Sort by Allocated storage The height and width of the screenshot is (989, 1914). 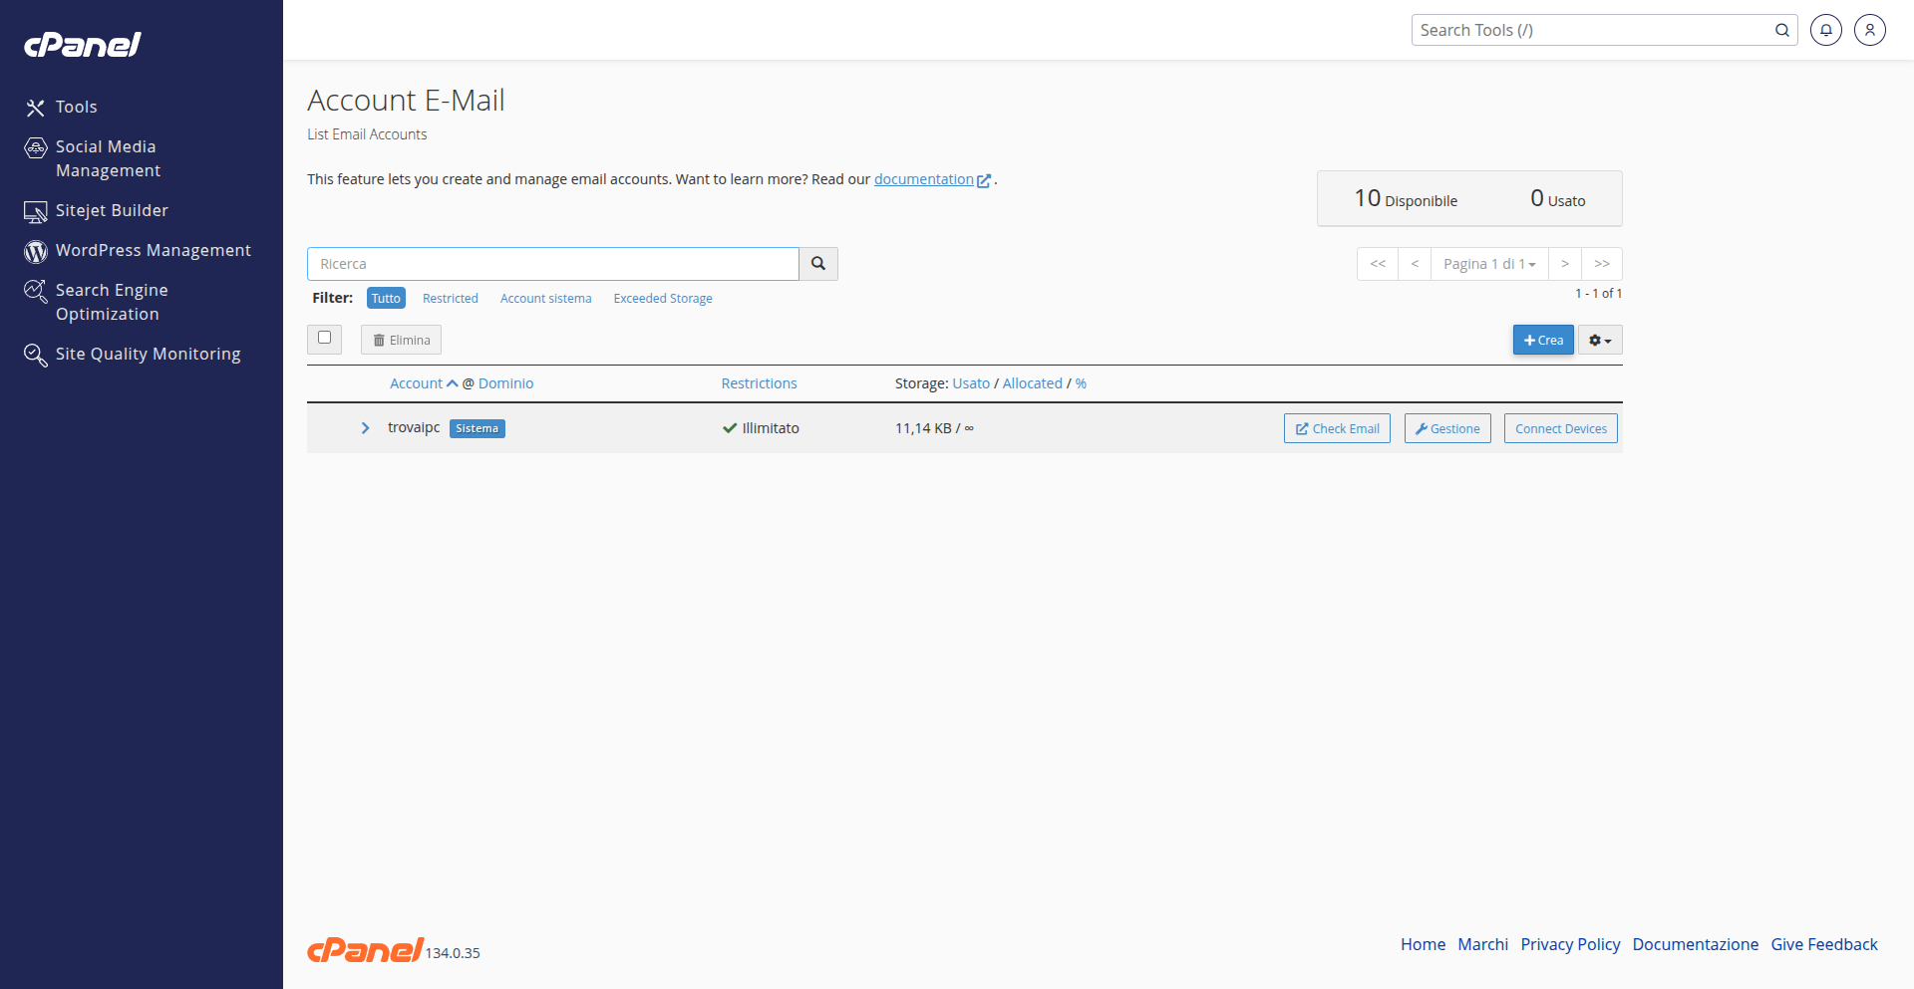tap(1033, 383)
